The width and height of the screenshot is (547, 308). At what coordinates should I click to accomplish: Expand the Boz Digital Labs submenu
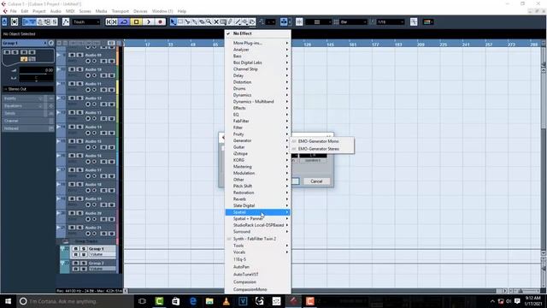point(258,62)
